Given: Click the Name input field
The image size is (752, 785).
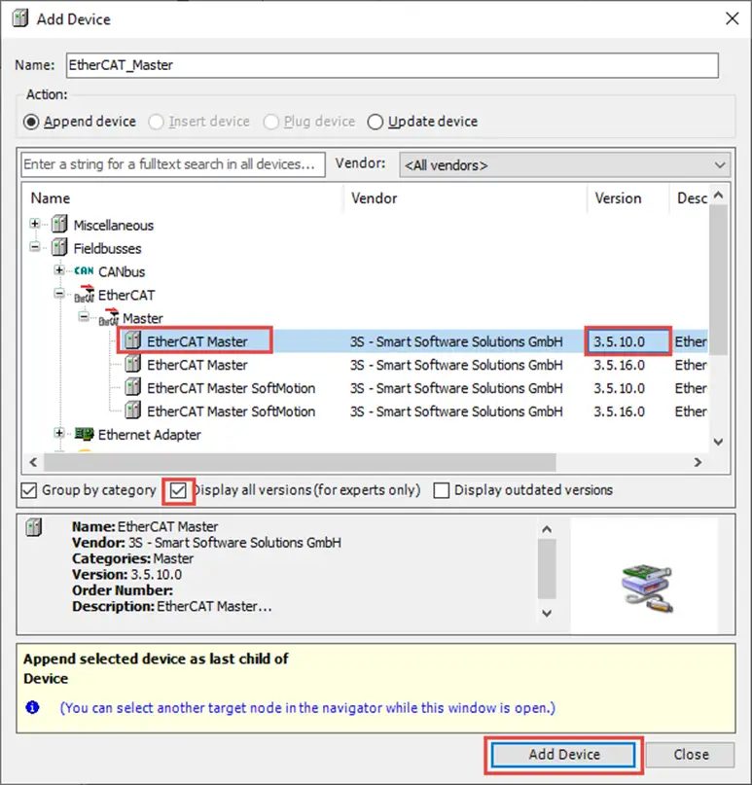Looking at the screenshot, I should [392, 65].
